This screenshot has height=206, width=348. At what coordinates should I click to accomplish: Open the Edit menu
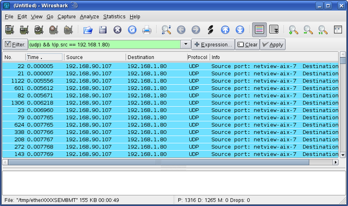(22, 17)
